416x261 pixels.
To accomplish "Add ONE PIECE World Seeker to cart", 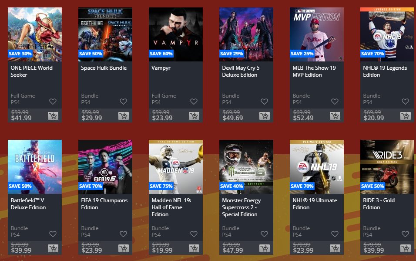I will pyautogui.click(x=53, y=116).
